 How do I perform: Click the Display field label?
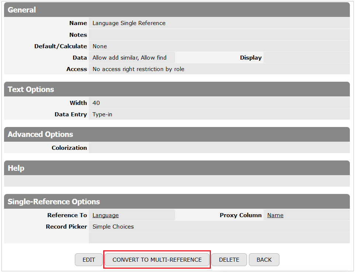251,58
